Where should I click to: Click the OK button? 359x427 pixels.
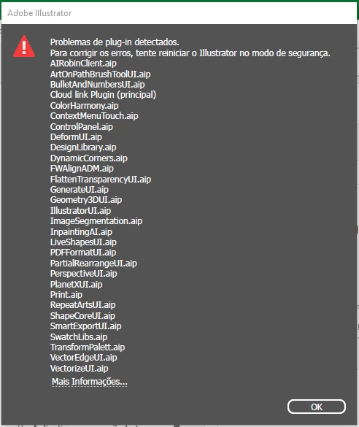317,407
